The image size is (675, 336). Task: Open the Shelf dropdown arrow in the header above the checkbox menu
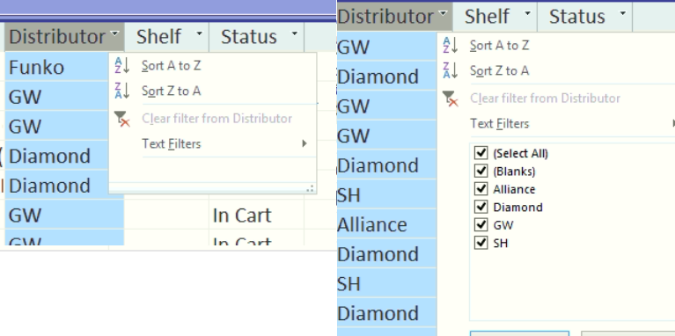528,13
